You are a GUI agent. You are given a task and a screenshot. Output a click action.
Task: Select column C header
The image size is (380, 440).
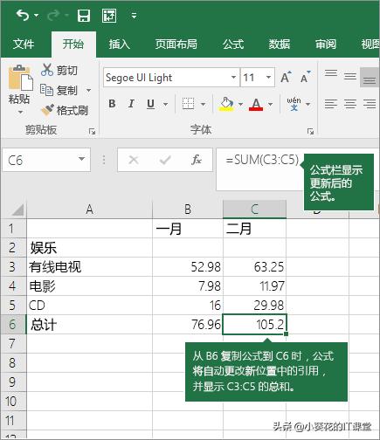254,210
